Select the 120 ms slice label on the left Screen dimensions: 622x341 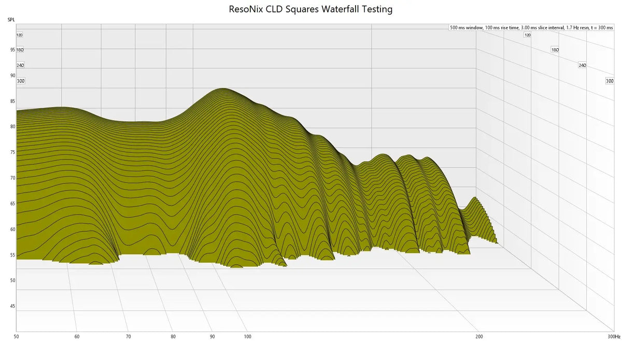tap(20, 35)
